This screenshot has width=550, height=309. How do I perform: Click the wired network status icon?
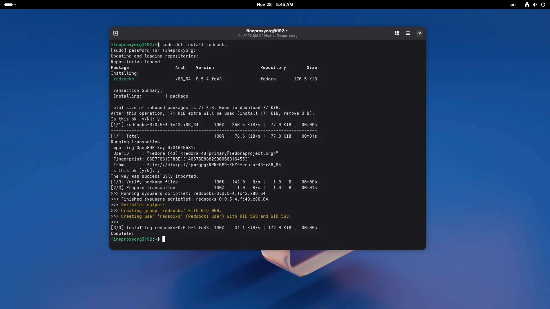(x=527, y=5)
